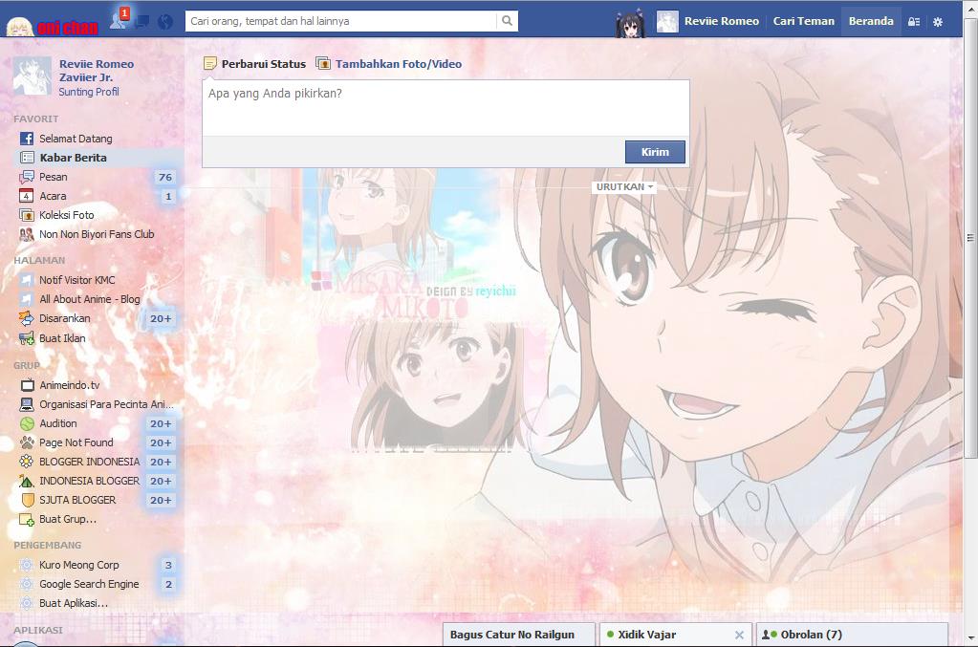The image size is (978, 647).
Task: Open the Obrolan (7) chat panel
Action: click(x=852, y=635)
